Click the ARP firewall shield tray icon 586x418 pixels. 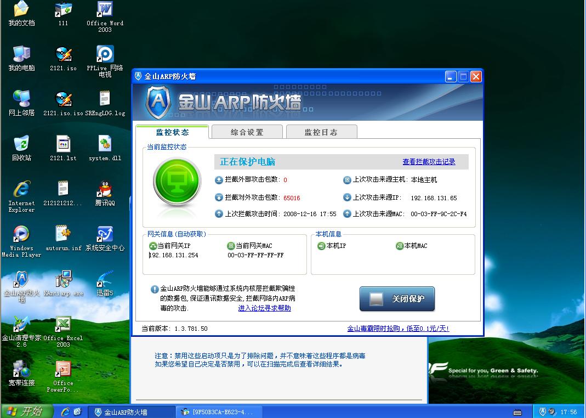pos(543,411)
